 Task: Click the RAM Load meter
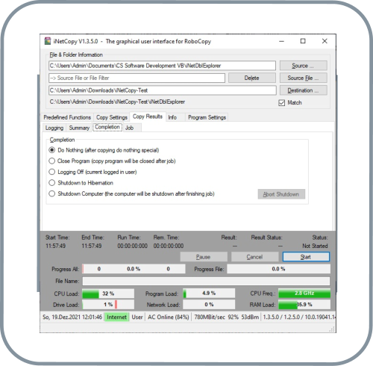pos(304,305)
